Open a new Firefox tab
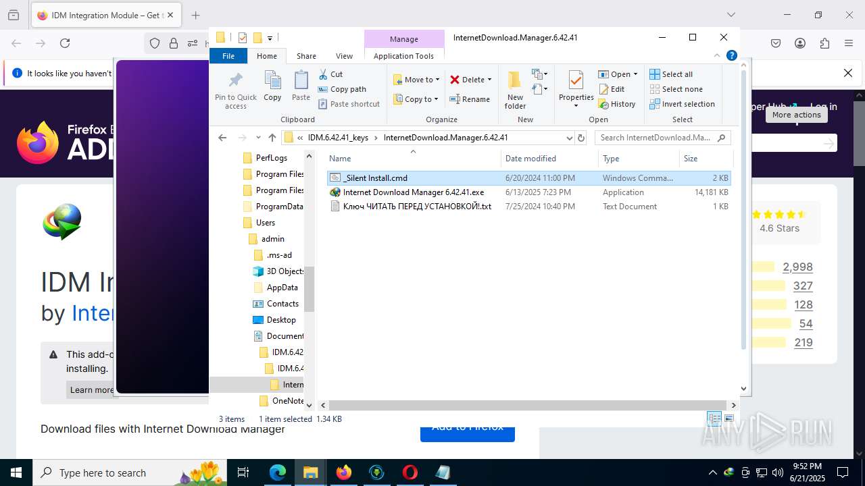This screenshot has height=486, width=865. (195, 15)
